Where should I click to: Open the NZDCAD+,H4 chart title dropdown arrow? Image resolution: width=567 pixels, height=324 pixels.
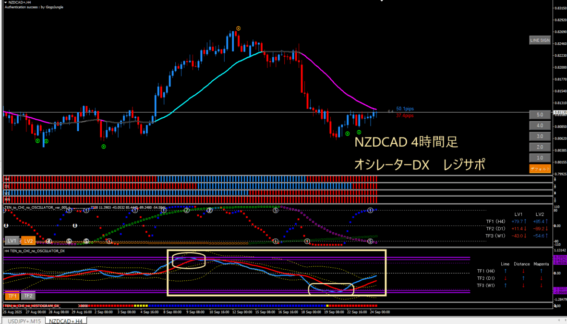pos(5,2)
